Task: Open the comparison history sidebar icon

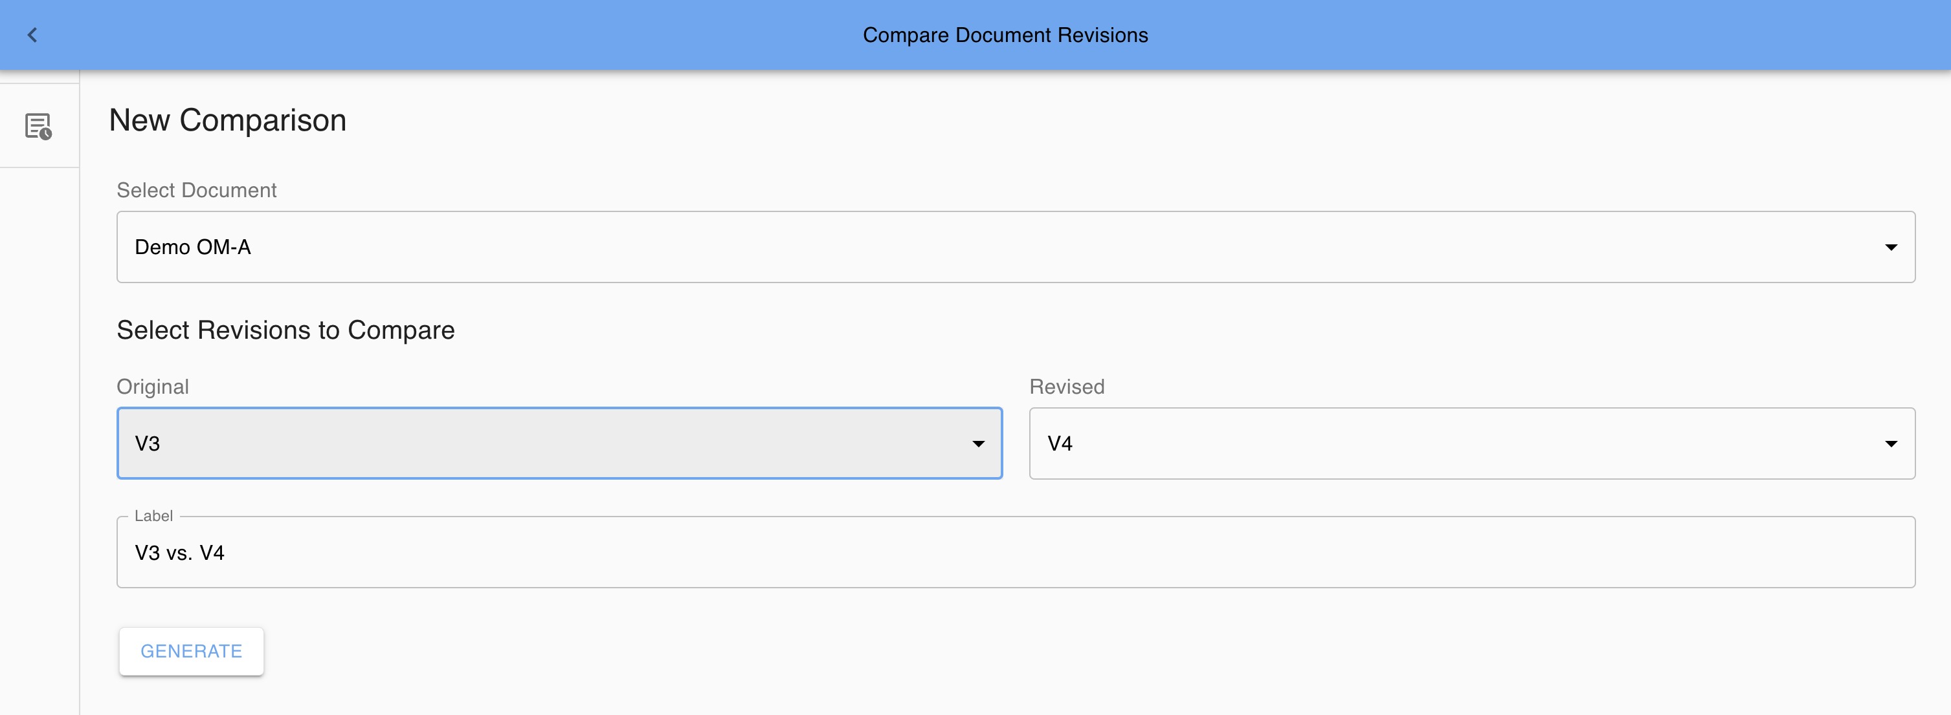Action: [38, 126]
